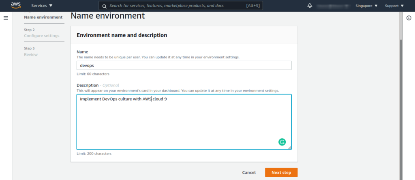Open the blurred account name menu

pos(334,6)
